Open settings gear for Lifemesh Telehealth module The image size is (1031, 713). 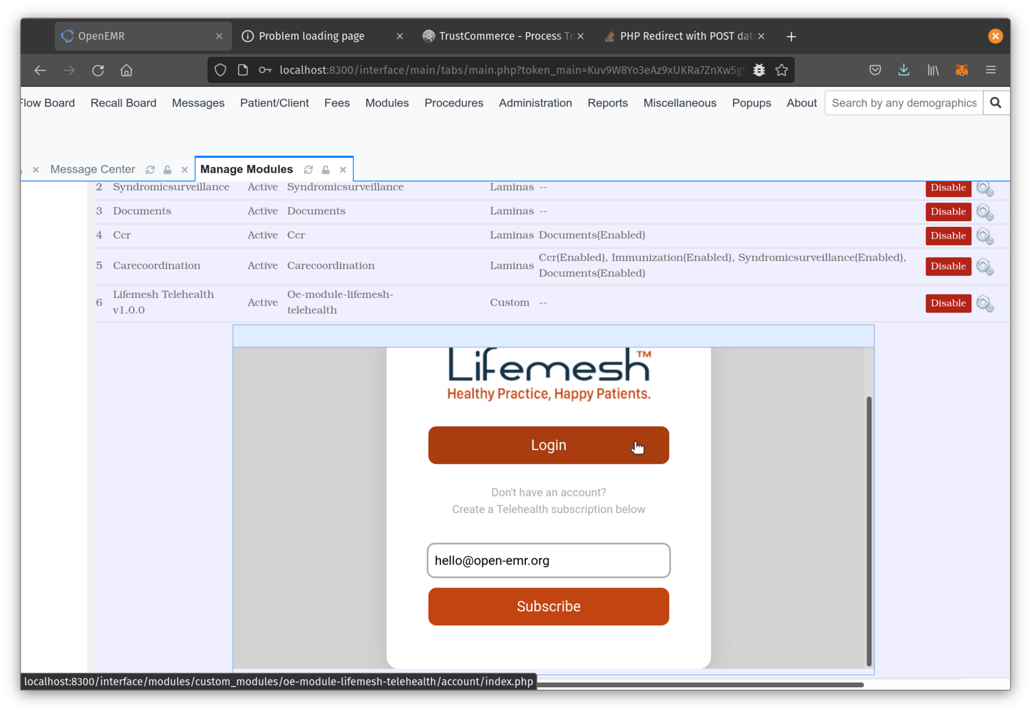pos(985,303)
